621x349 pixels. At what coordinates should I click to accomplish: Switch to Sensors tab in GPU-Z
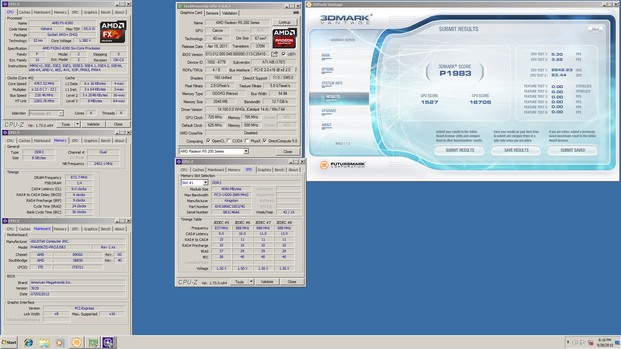tap(212, 13)
